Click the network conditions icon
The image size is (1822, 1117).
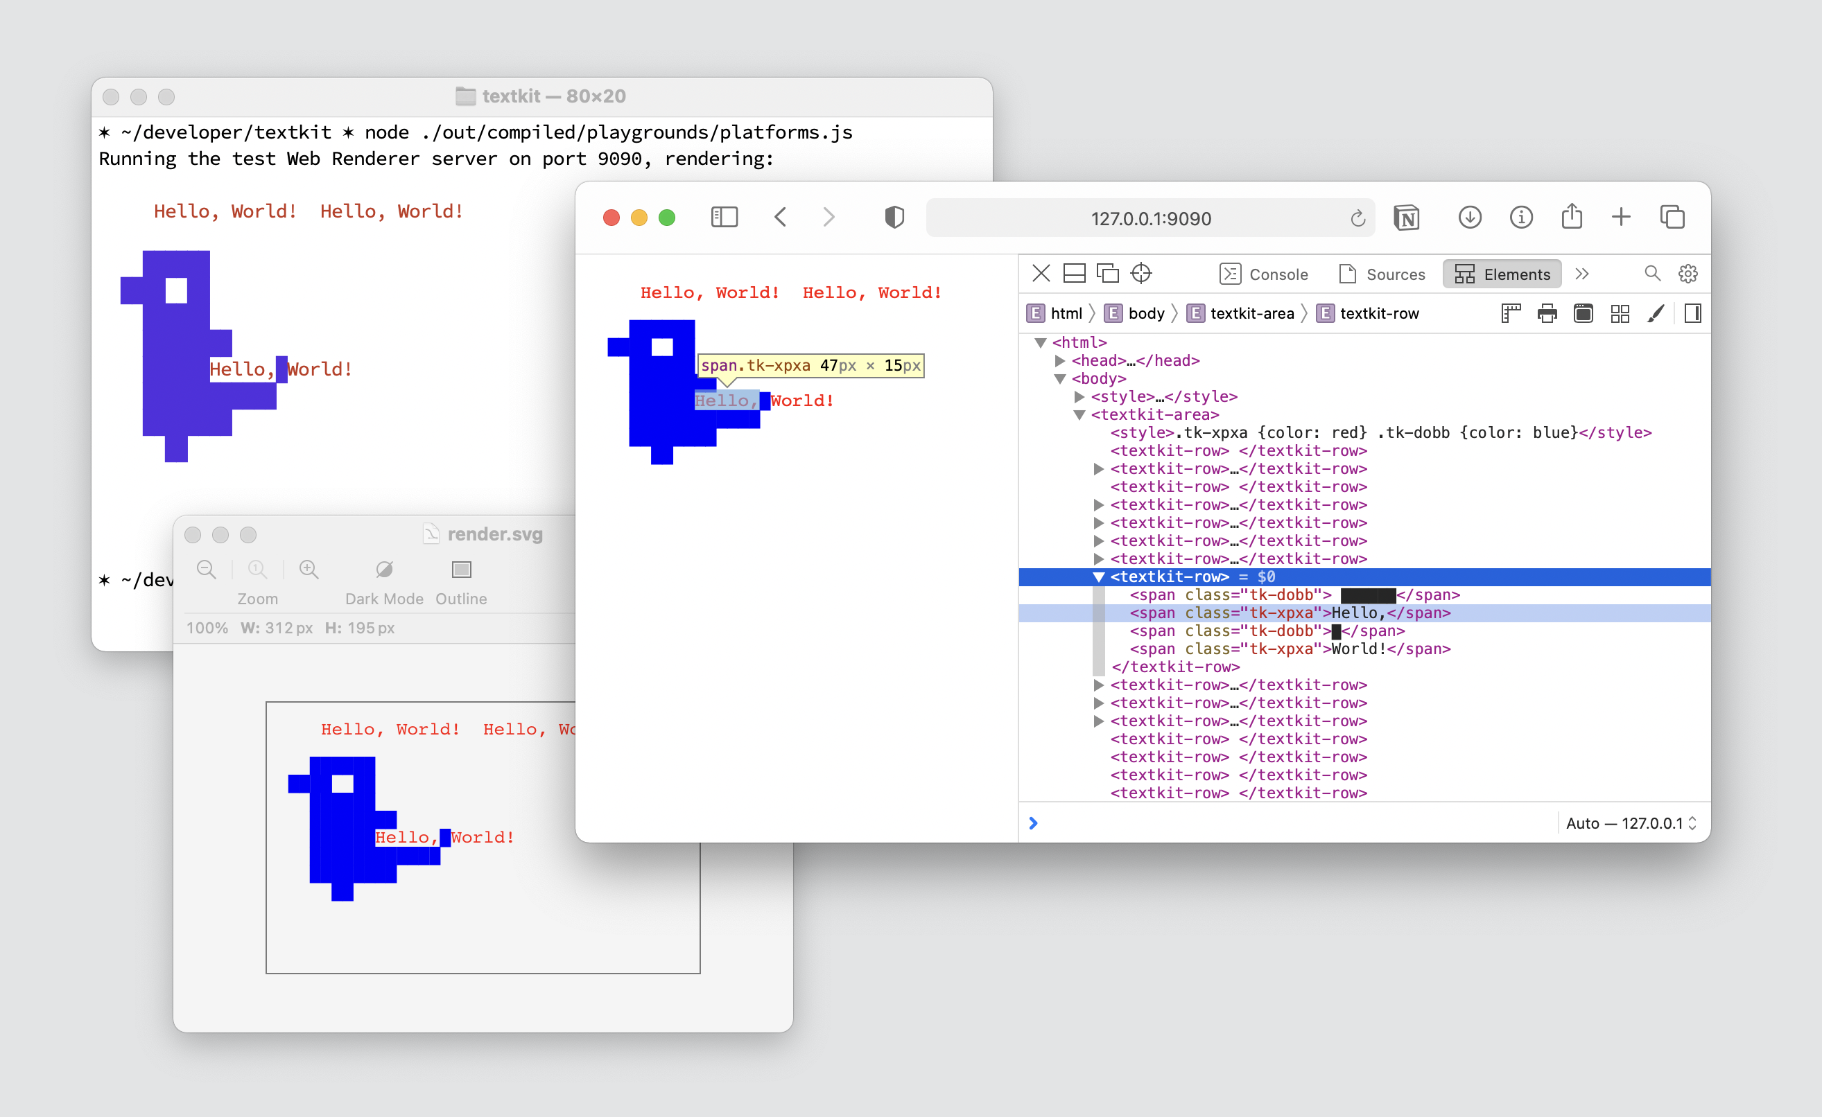1143,273
